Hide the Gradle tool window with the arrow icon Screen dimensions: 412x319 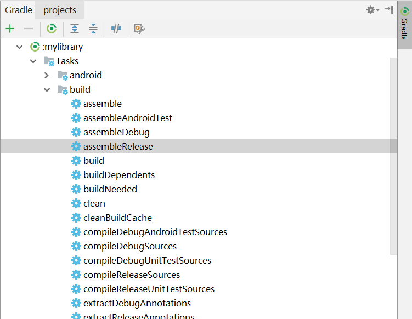point(389,10)
